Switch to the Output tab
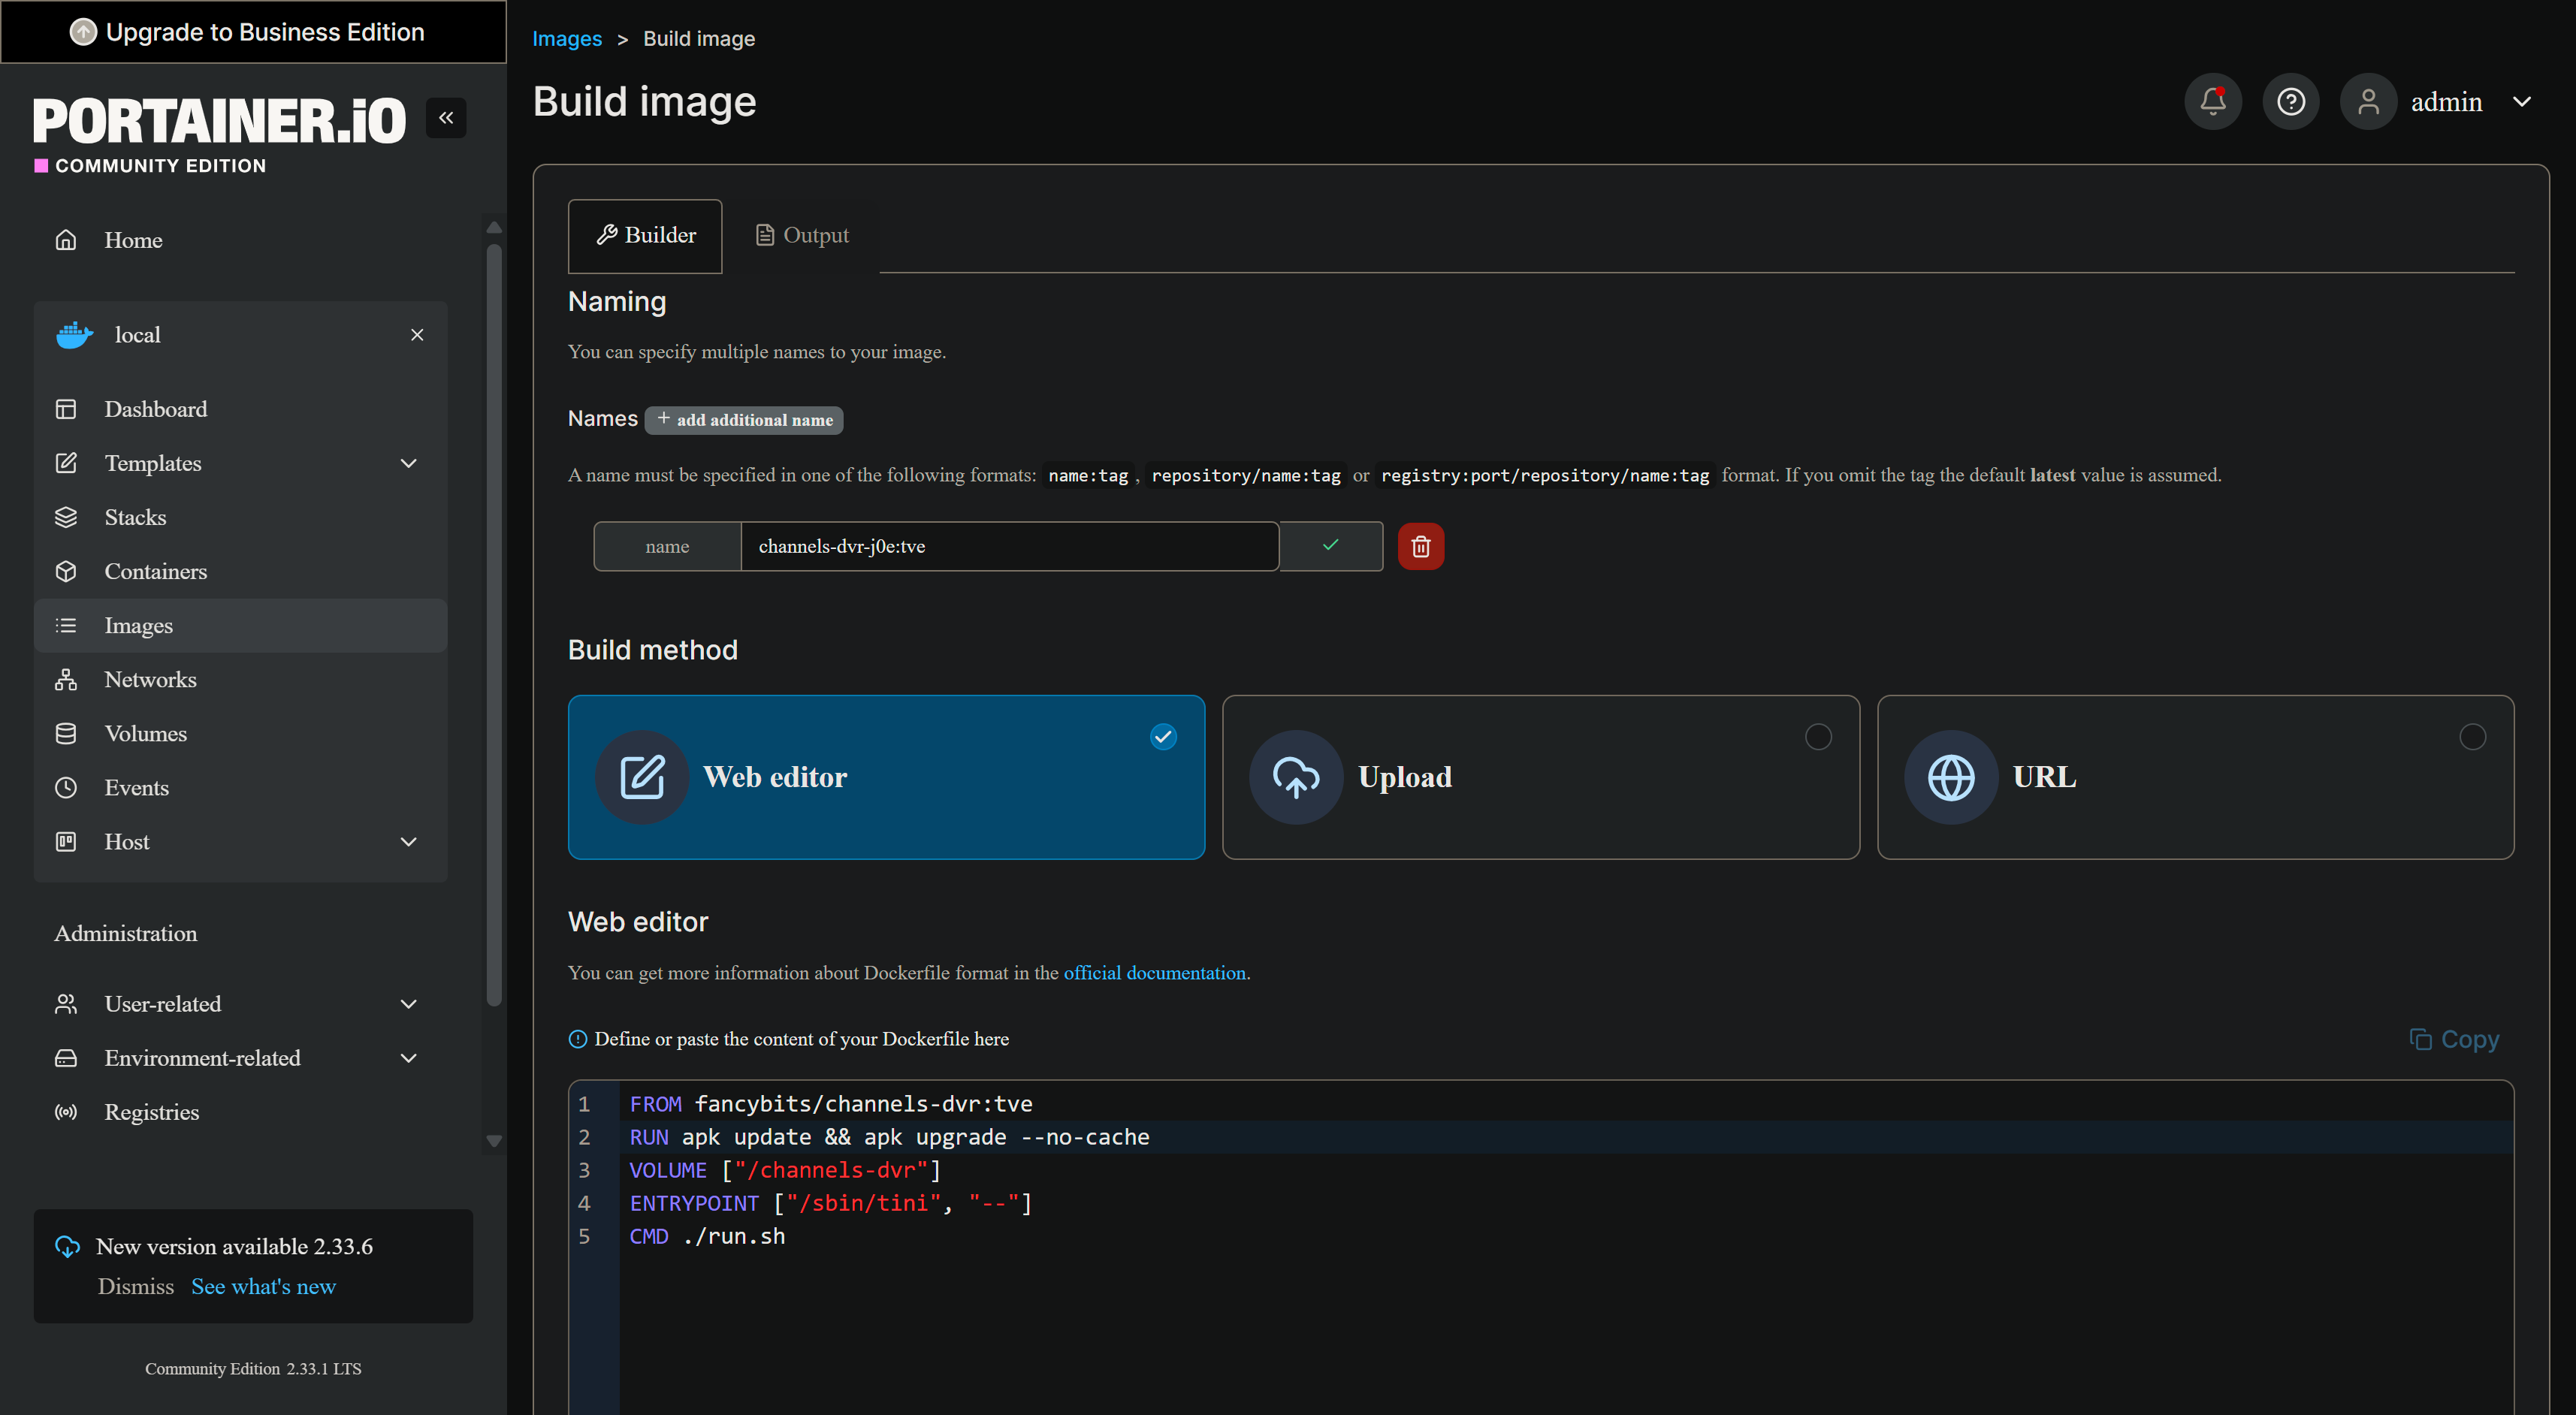Viewport: 2576px width, 1415px height. pos(802,236)
